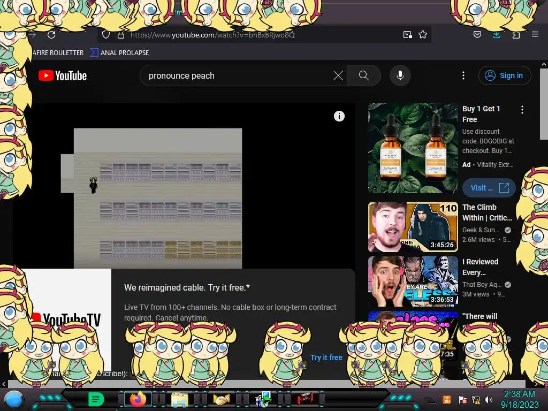The height and width of the screenshot is (411, 548).
Task: Open the options menu for Buy 1 Get 1 ad
Action: click(x=522, y=110)
